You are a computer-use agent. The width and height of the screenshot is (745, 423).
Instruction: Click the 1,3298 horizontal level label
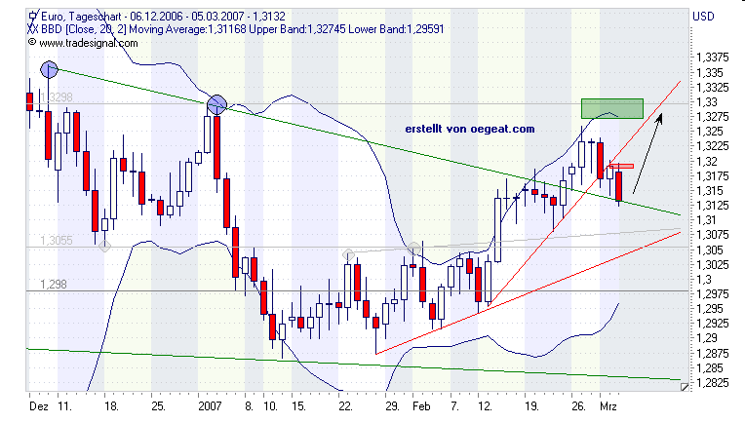click(57, 97)
